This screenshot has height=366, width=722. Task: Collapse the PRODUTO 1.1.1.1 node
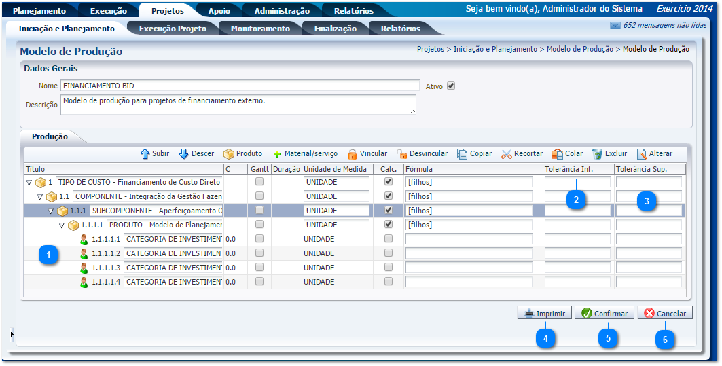point(61,225)
